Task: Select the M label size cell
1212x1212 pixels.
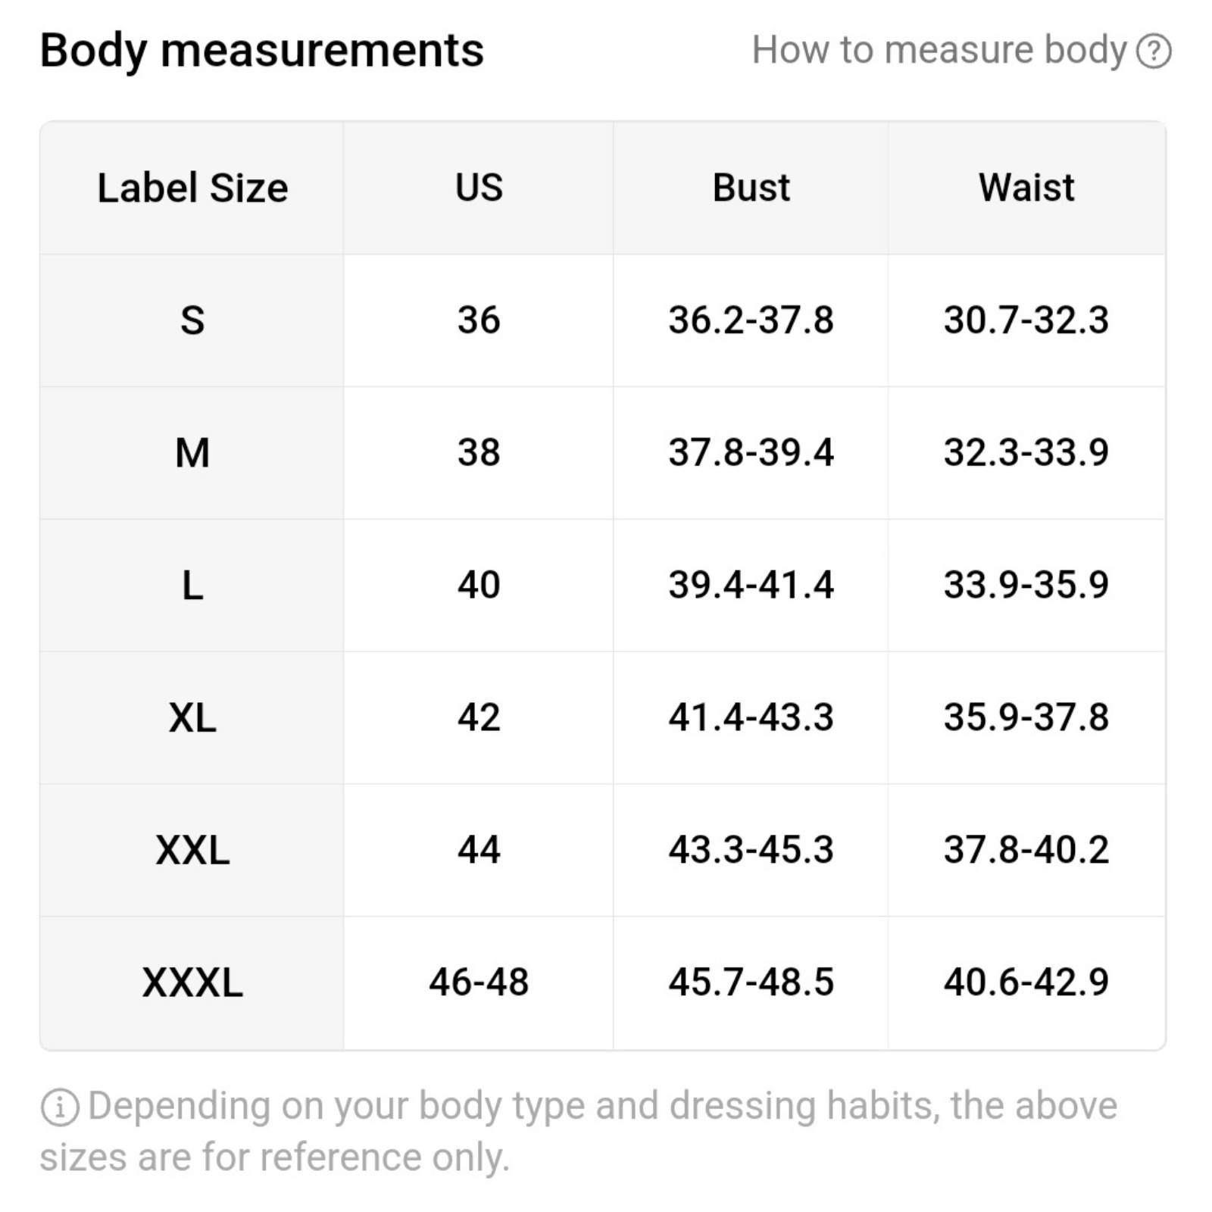Action: (x=192, y=453)
